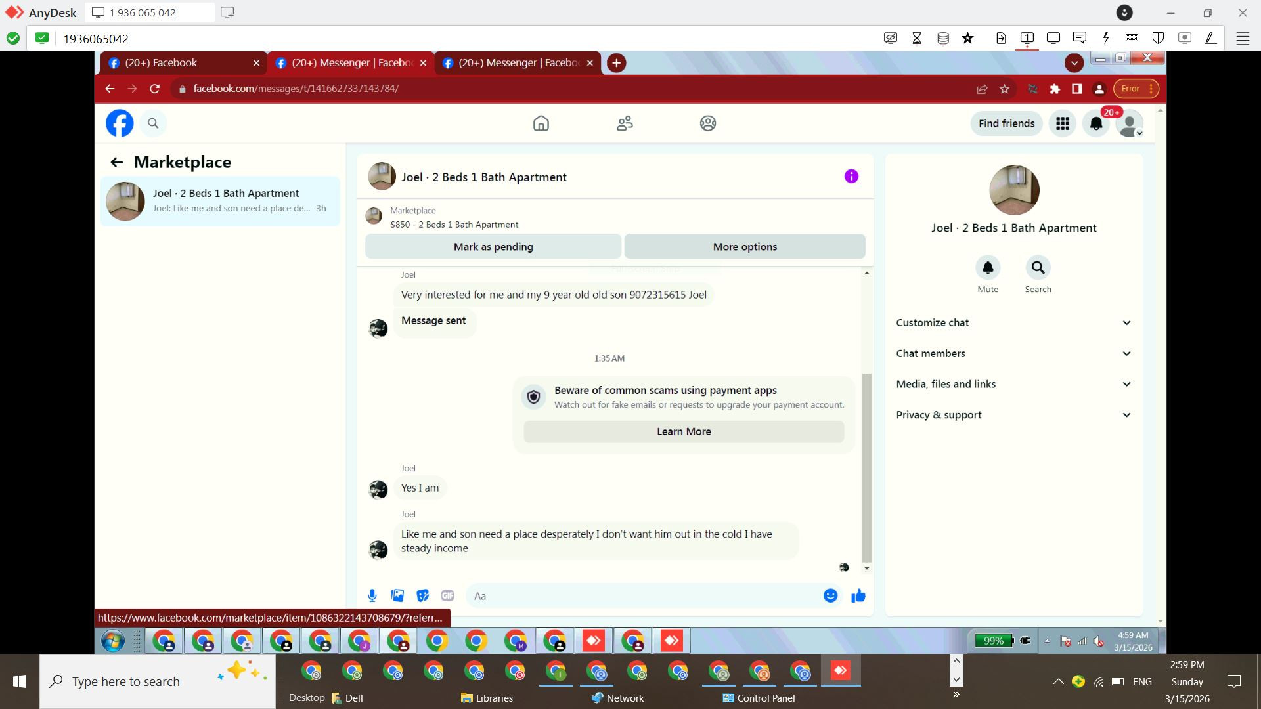Image resolution: width=1261 pixels, height=709 pixels.
Task: Bookmark this page with Chrome star
Action: (1004, 89)
